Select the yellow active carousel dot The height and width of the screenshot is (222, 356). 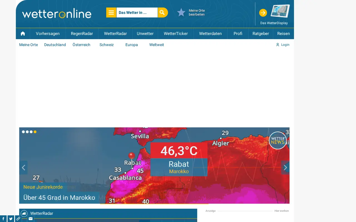click(35, 132)
